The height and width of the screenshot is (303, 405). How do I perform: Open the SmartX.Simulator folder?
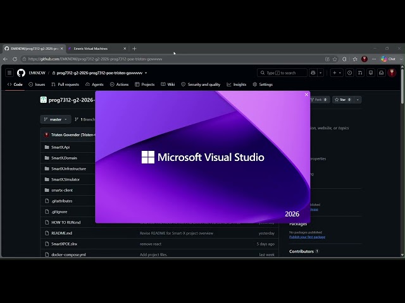point(65,179)
